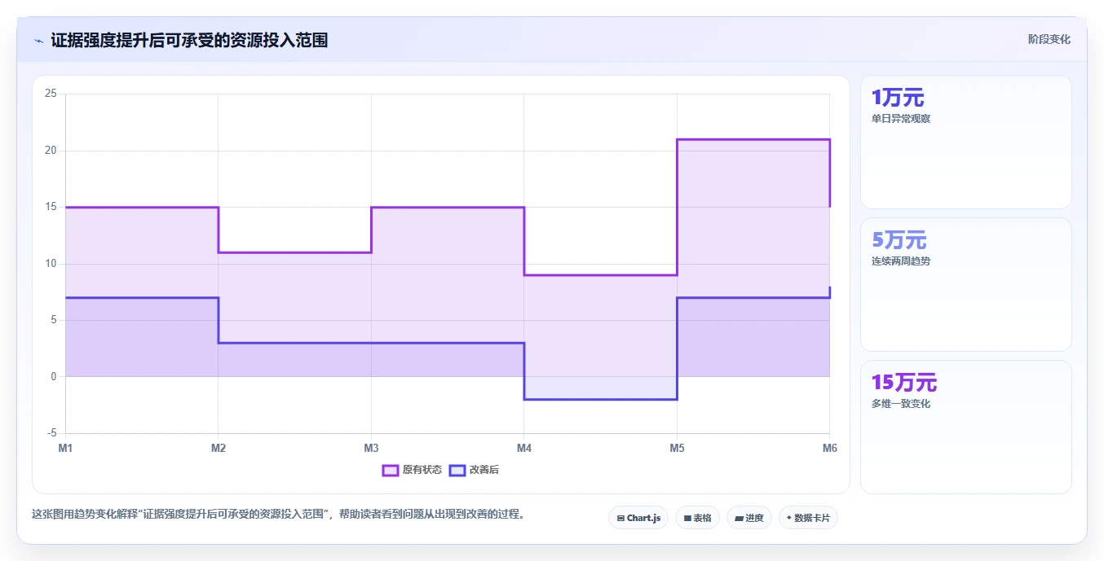This screenshot has height=561, width=1104.
Task: Open the 1万元 单日异常观察 card
Action: (965, 142)
